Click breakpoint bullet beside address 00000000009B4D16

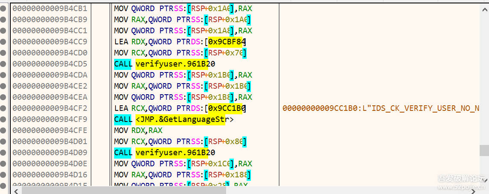point(3,175)
